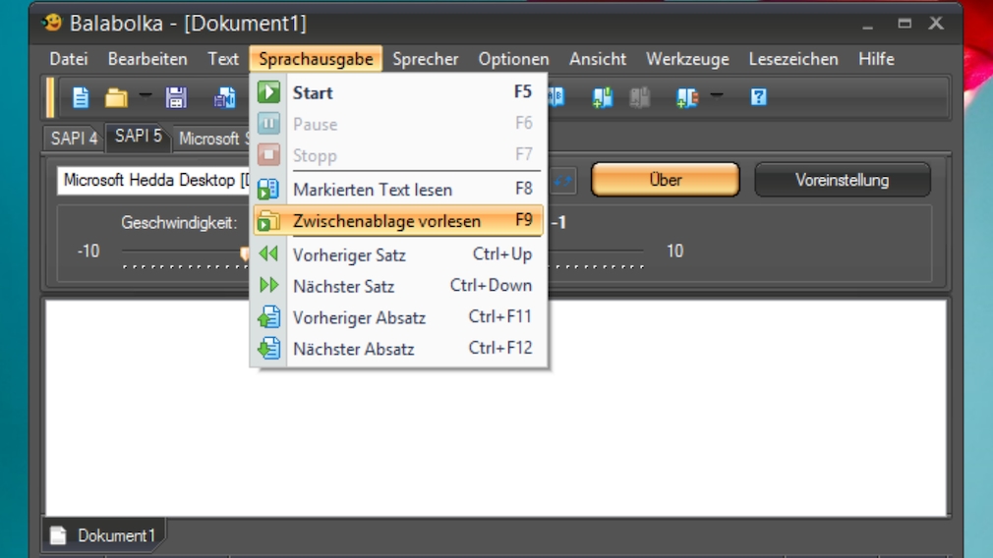Screen dimensions: 993x558
Task: Switch to the SAPI 4 tab
Action: coord(74,139)
